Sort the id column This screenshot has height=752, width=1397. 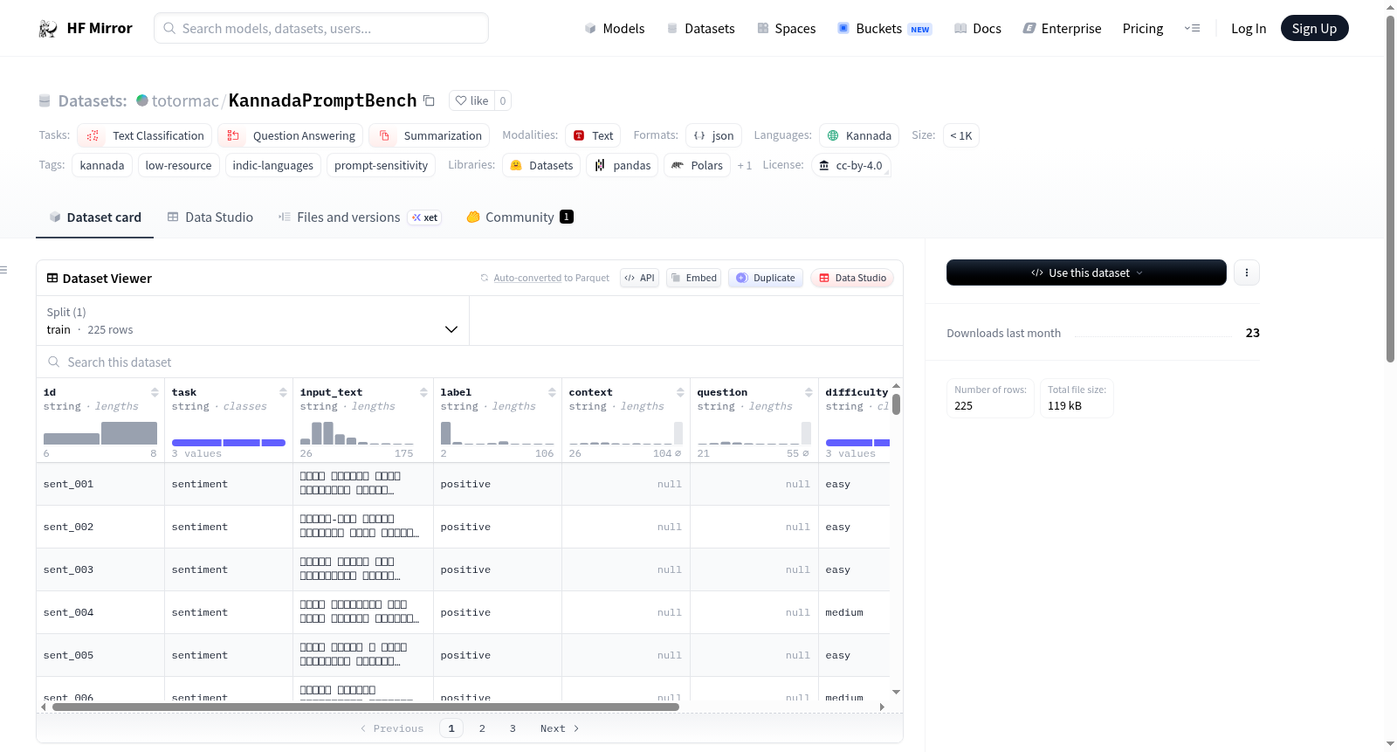click(x=155, y=392)
